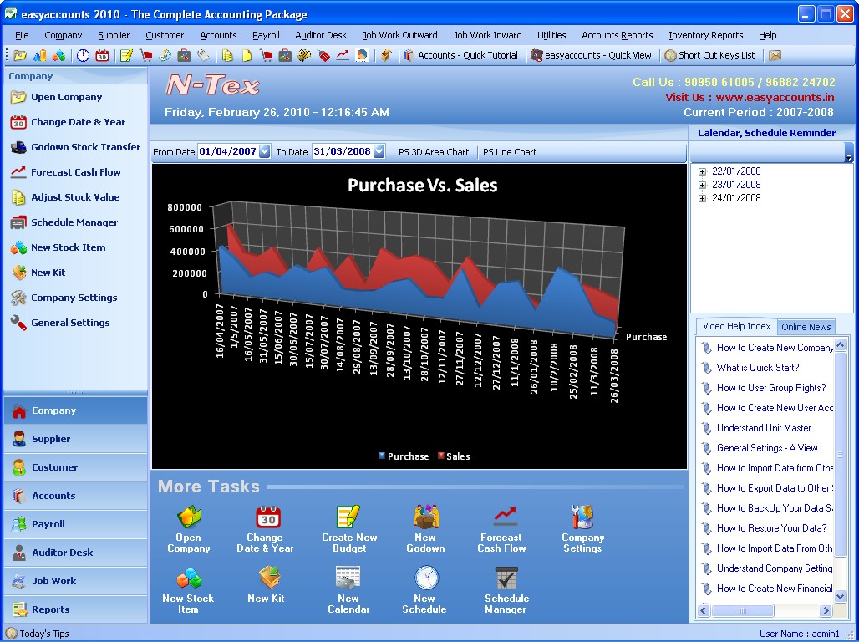859x642 pixels.
Task: Click the help list horizontal scrollbar thumb
Action: coord(743,610)
